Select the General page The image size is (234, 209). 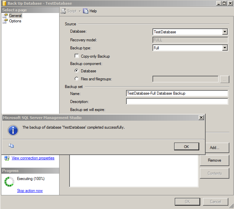click(x=15, y=16)
